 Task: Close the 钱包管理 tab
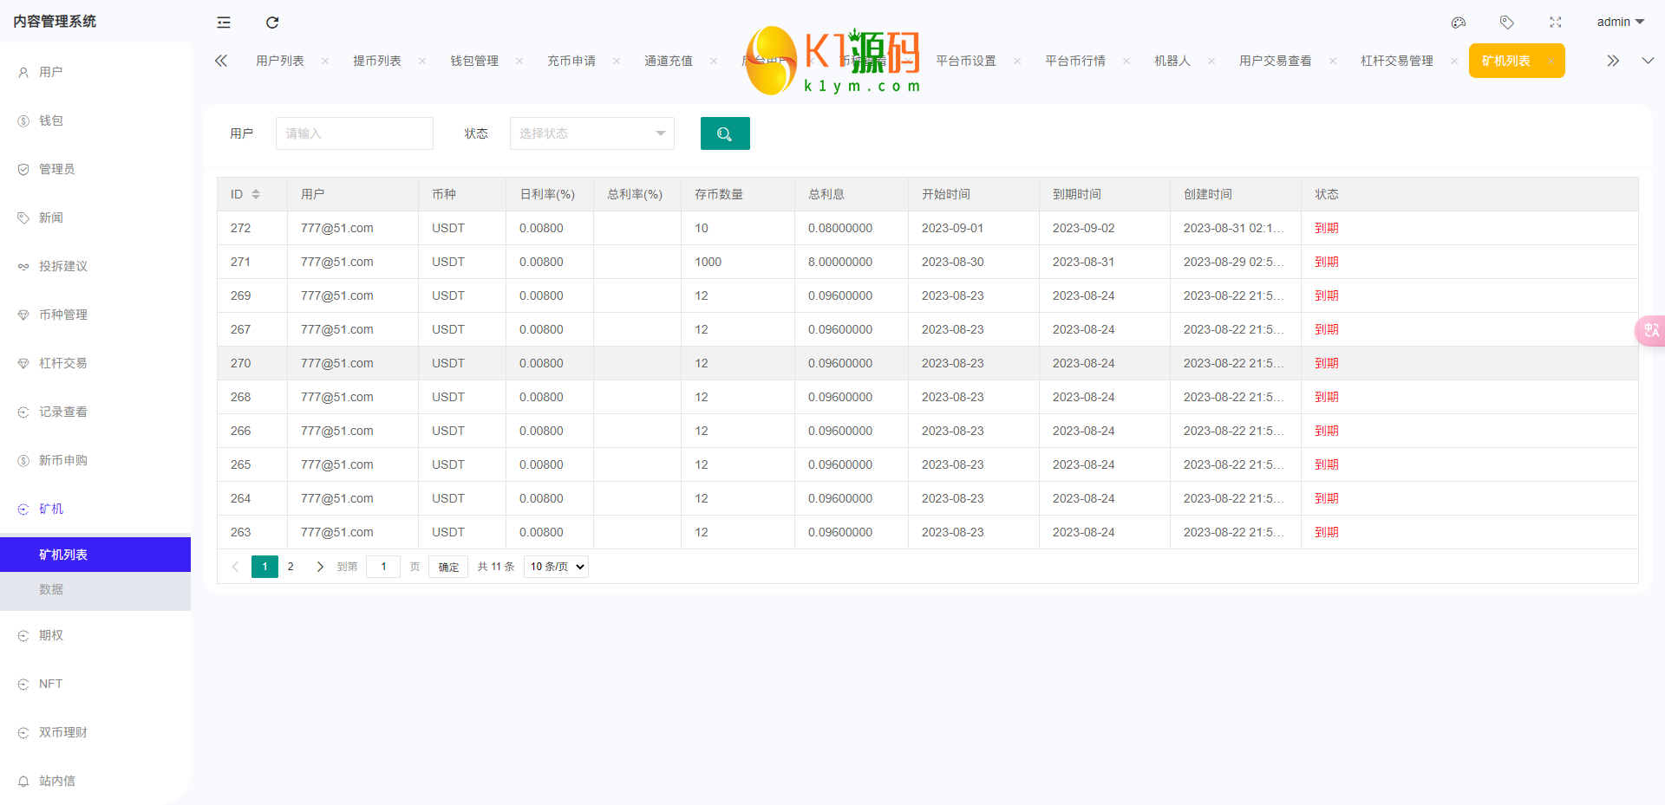coord(519,61)
